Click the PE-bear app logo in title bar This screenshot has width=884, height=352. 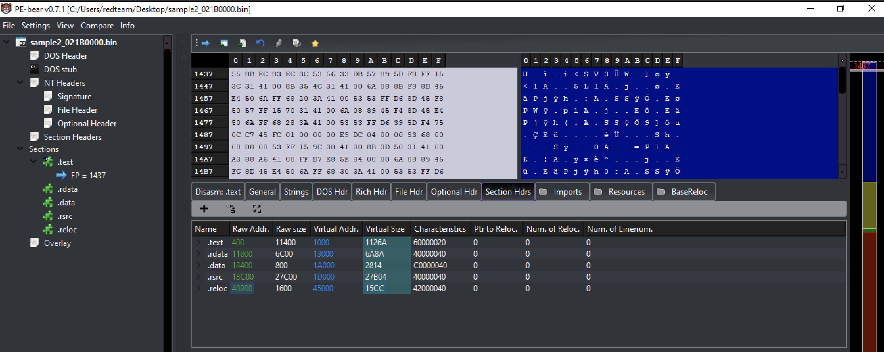(x=6, y=8)
